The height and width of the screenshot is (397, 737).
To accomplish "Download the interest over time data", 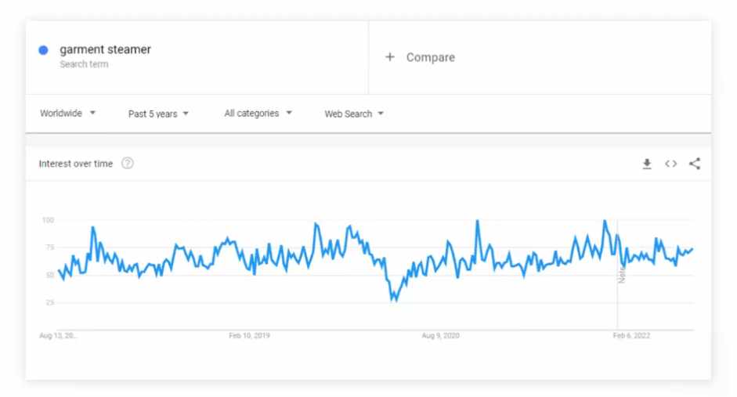I will 647,164.
